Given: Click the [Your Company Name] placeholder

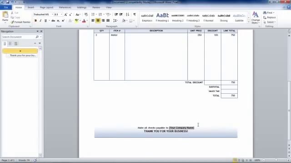Looking at the screenshot, I should pos(181,128).
